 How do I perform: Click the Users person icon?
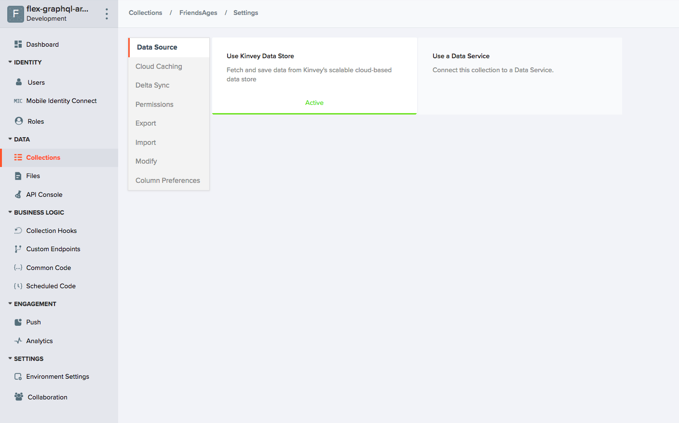(x=19, y=82)
